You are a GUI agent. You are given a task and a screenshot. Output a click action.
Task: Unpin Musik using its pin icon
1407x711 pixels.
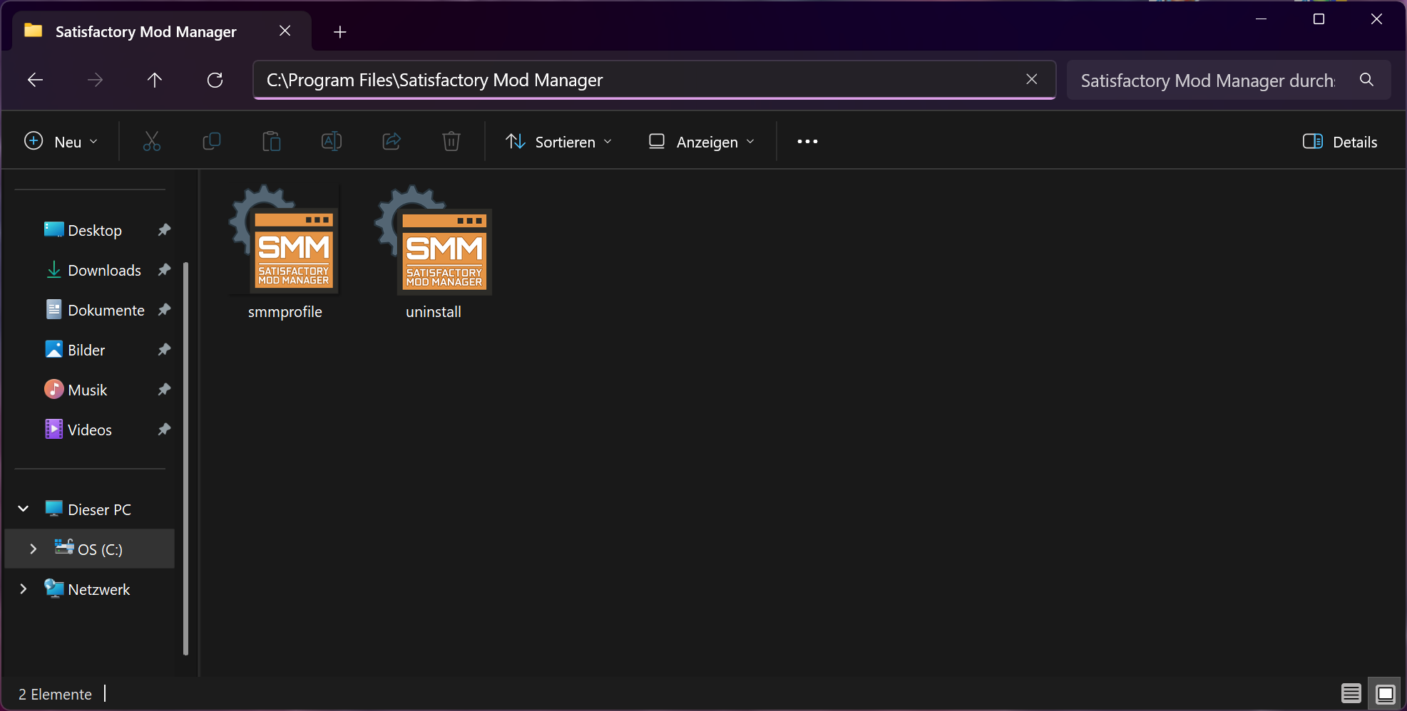point(164,389)
